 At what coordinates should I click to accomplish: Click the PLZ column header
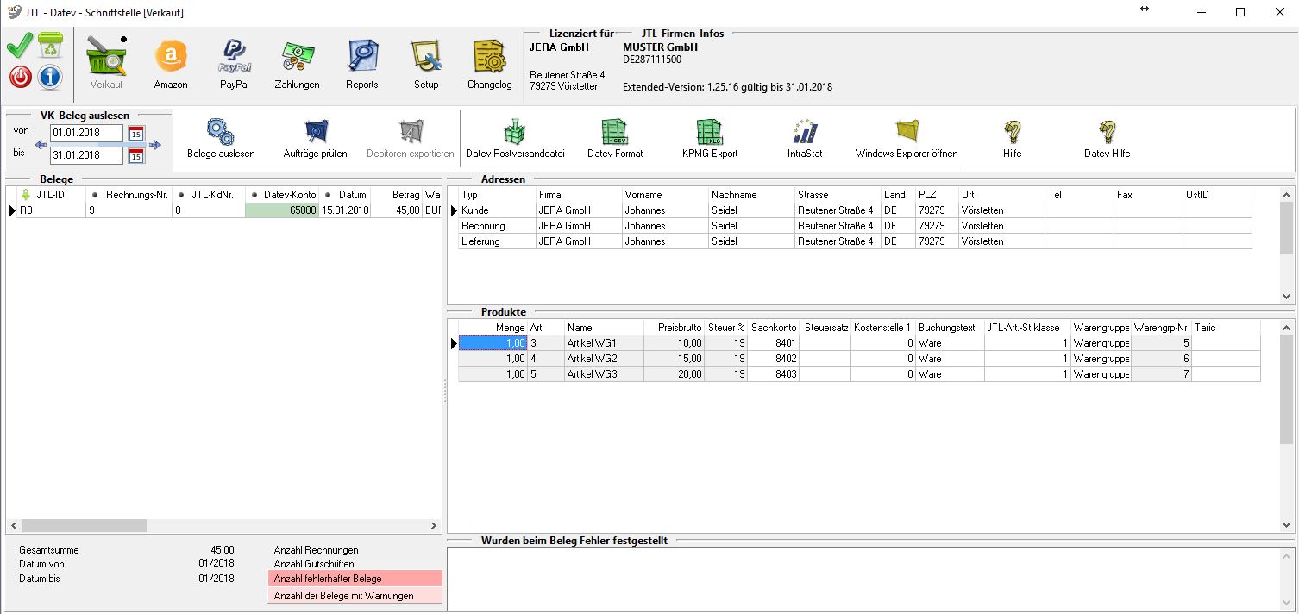click(936, 195)
